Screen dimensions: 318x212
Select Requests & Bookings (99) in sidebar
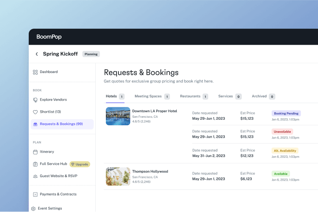click(61, 124)
